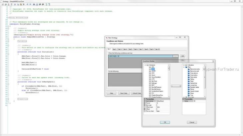Viewport: 243px width, 136px height.
Task: Expand the Properties code region
Action: click(9, 99)
